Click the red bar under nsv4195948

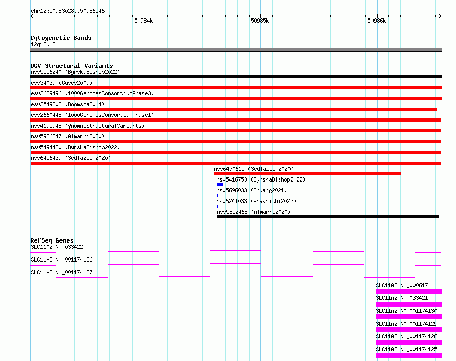[236, 131]
